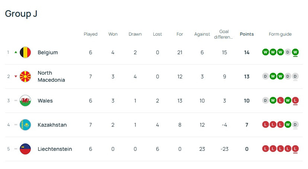Click the Liechtenstein flag icon
This screenshot has width=308, height=169.
pyautogui.click(x=25, y=149)
